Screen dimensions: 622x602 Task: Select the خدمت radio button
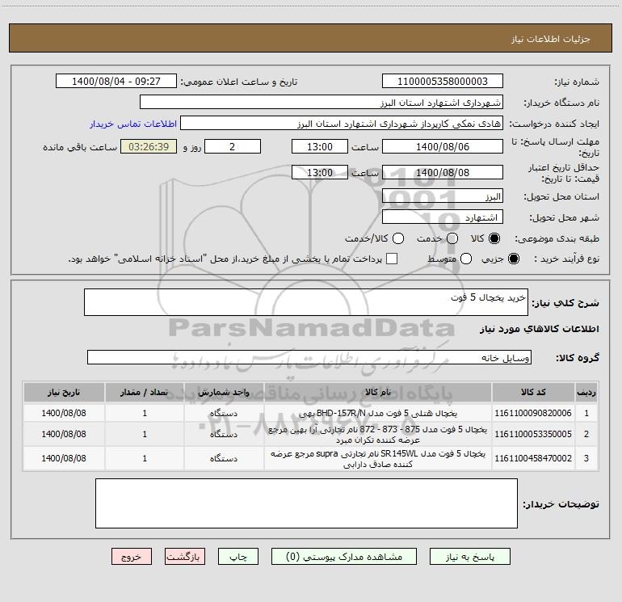[x=452, y=238]
